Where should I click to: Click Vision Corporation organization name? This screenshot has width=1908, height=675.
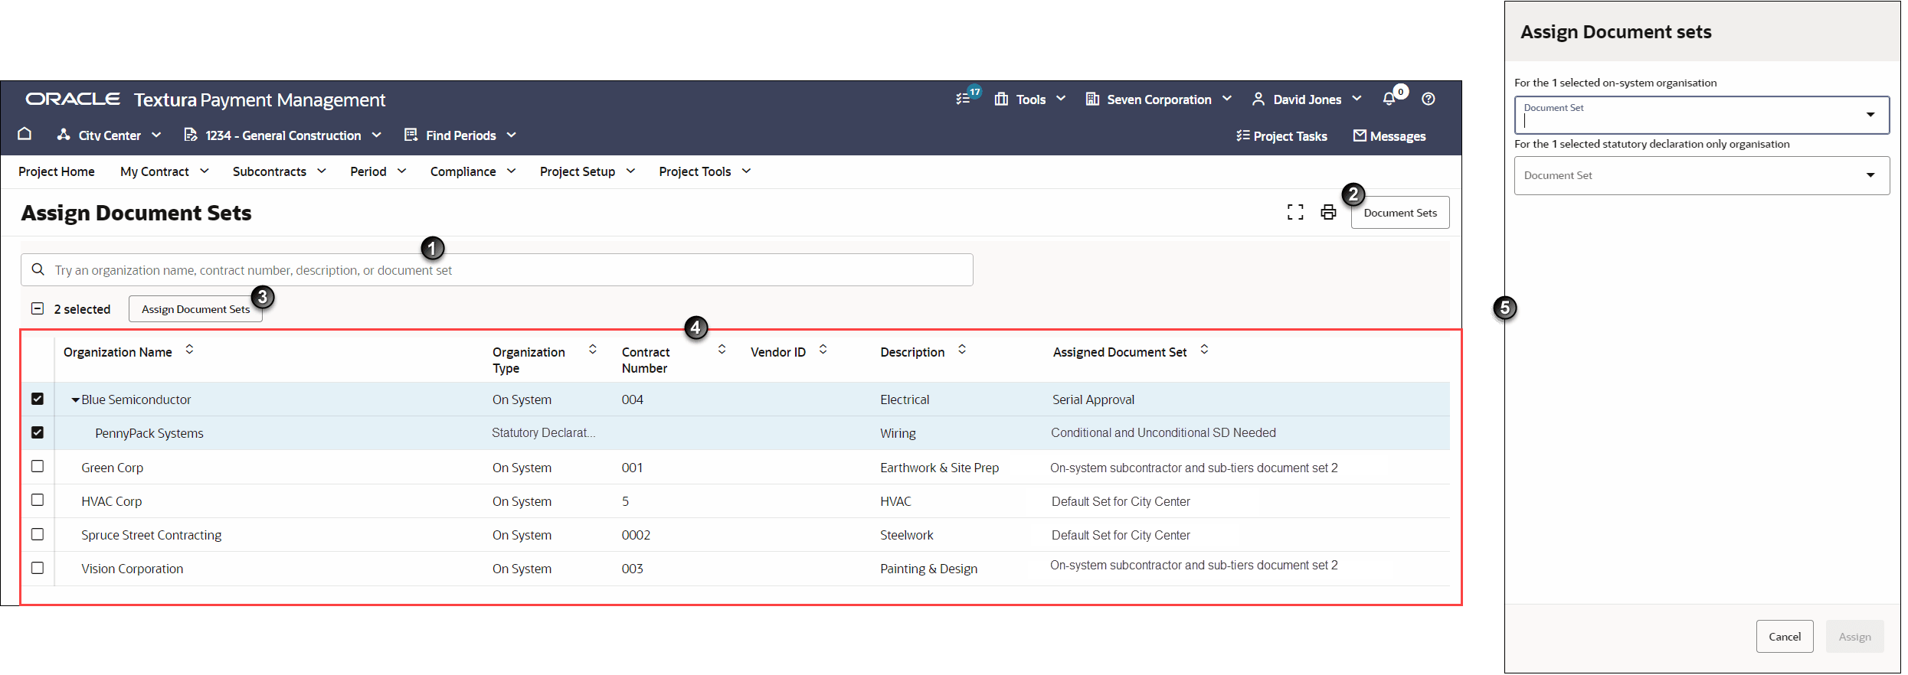(x=133, y=569)
